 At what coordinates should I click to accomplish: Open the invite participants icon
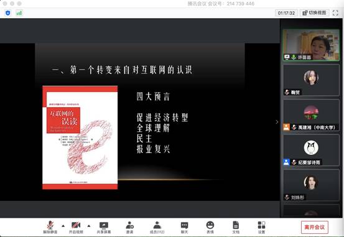point(129,227)
